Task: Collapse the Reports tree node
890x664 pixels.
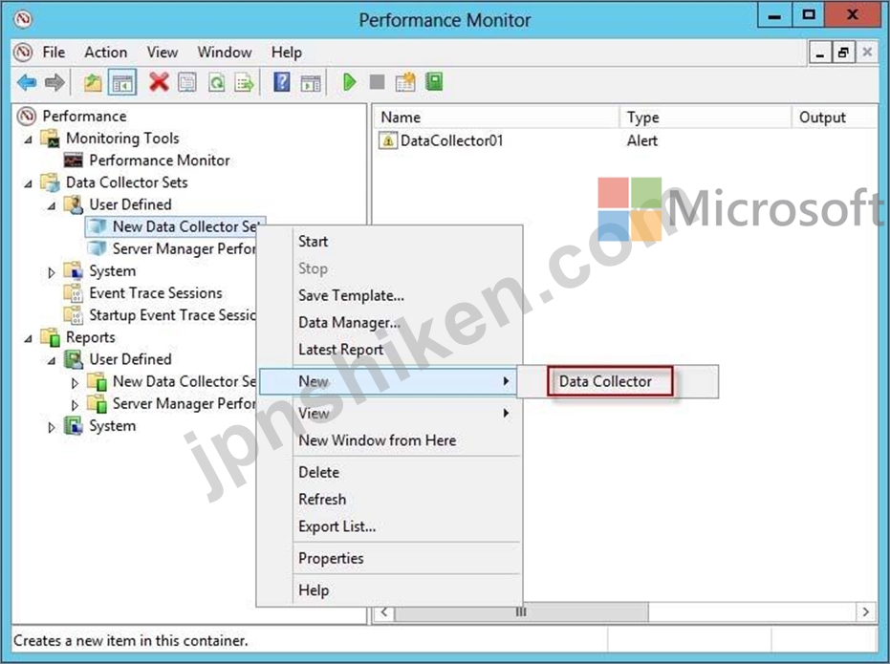Action: (x=29, y=338)
